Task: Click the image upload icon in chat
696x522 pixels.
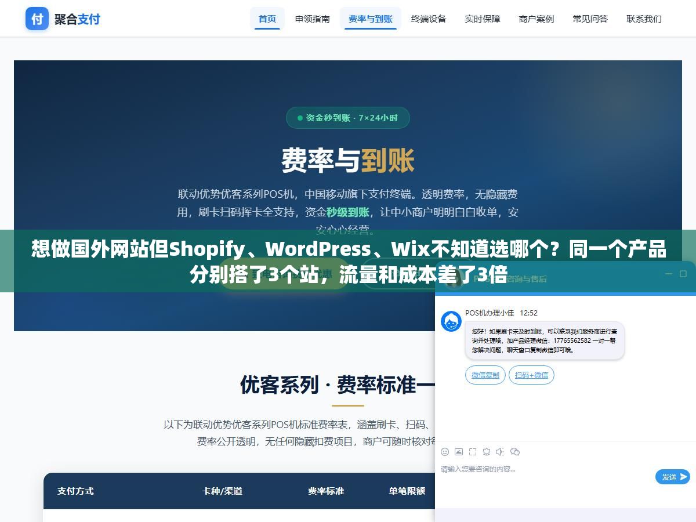Action: (x=459, y=452)
